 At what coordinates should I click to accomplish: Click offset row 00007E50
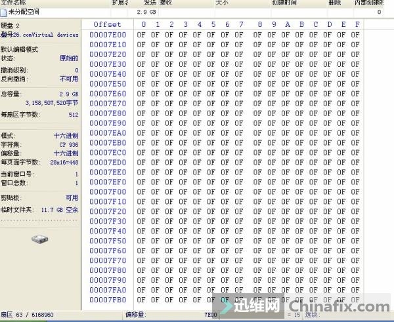point(108,84)
